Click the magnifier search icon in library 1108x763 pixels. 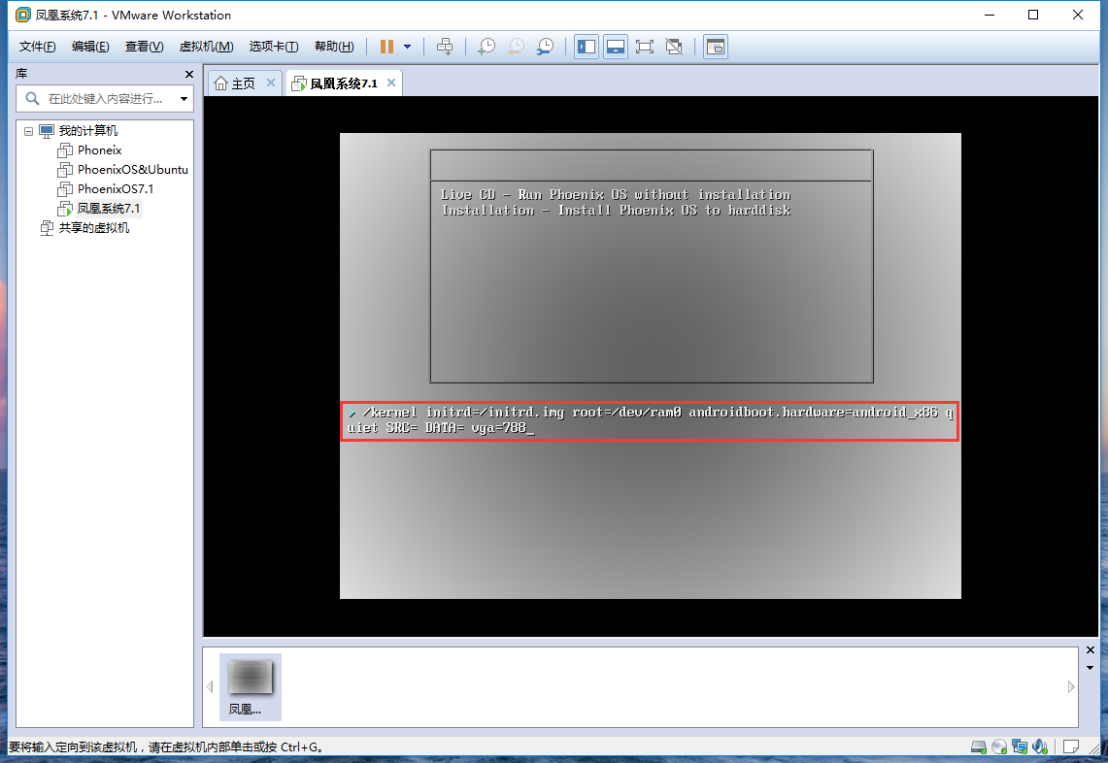[32, 99]
